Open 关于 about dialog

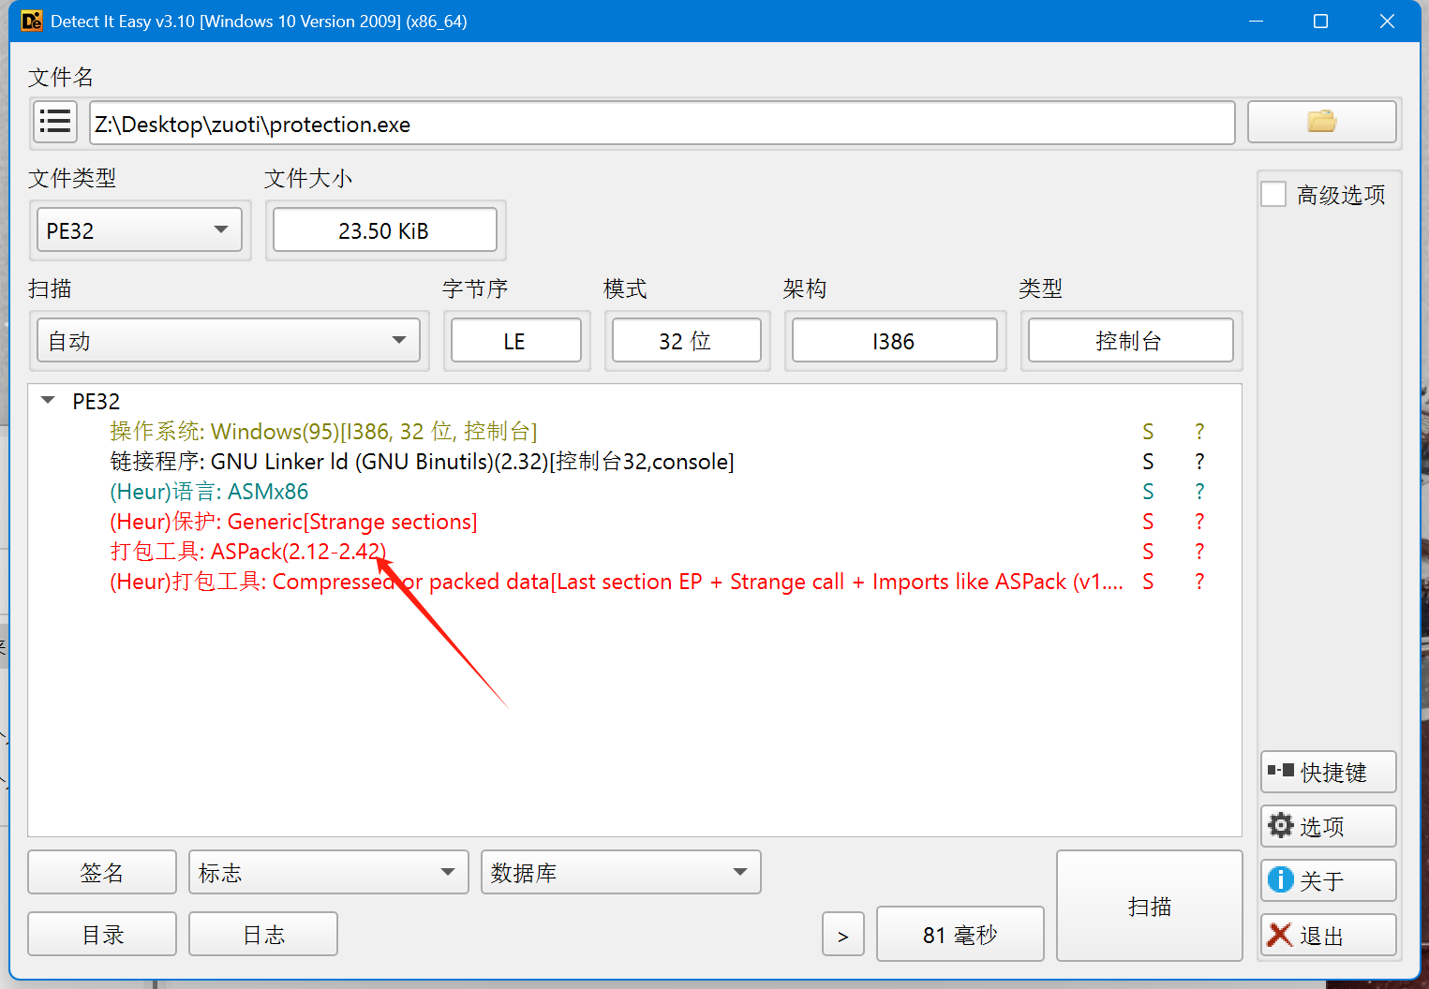click(1329, 880)
